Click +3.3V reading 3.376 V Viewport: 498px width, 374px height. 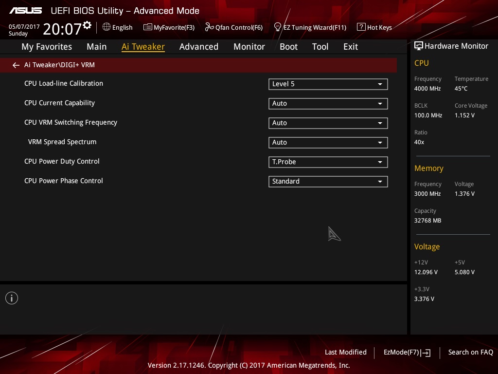pyautogui.click(x=424, y=299)
